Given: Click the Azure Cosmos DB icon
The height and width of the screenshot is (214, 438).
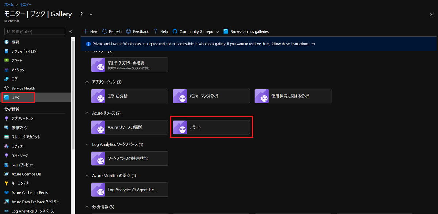Looking at the screenshot, I should 7,174.
